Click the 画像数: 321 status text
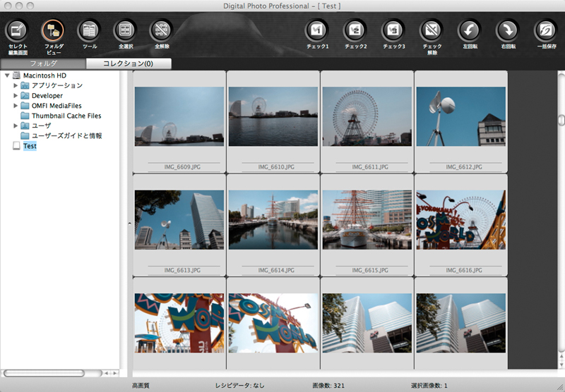The width and height of the screenshot is (565, 392). click(328, 386)
